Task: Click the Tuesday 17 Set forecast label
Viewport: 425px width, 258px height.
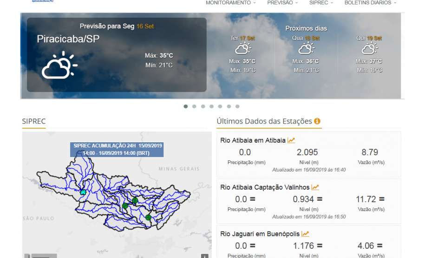Action: tap(242, 38)
